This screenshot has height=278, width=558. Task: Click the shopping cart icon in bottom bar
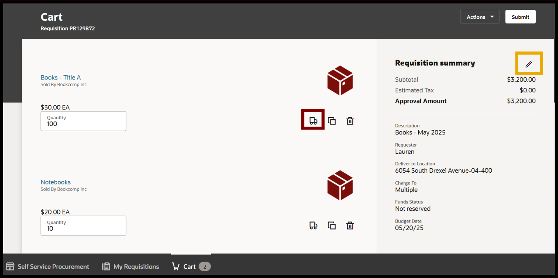(x=176, y=267)
